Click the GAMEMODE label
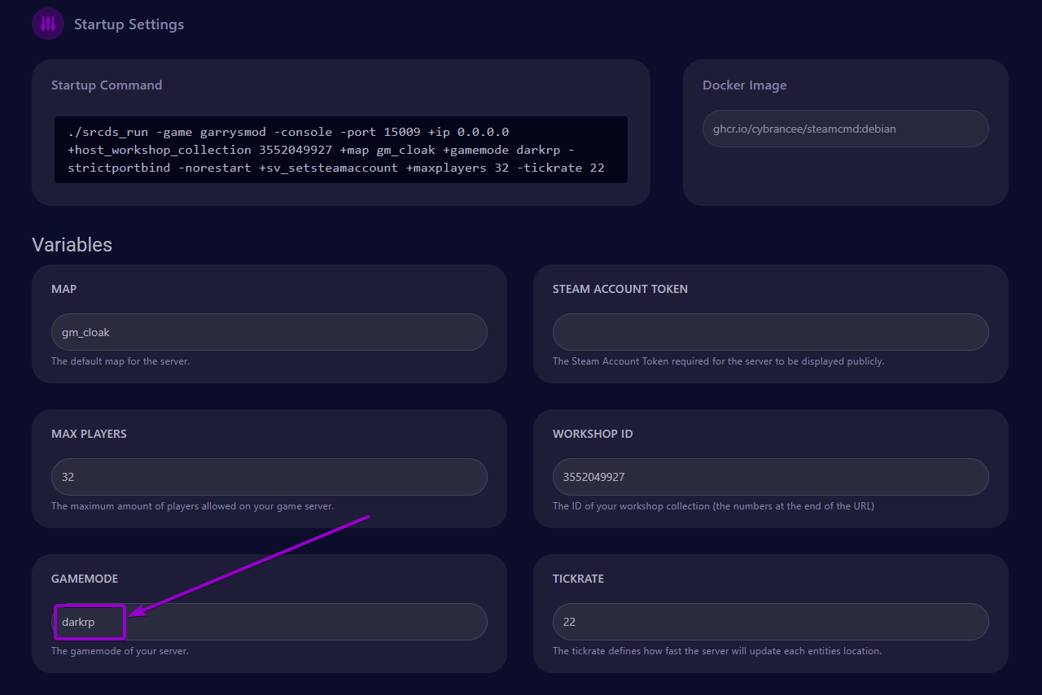The height and width of the screenshot is (695, 1042). (85, 579)
